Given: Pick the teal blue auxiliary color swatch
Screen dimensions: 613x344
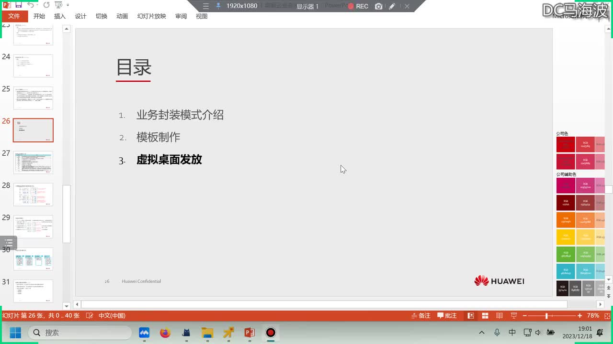Looking at the screenshot, I should [x=566, y=271].
